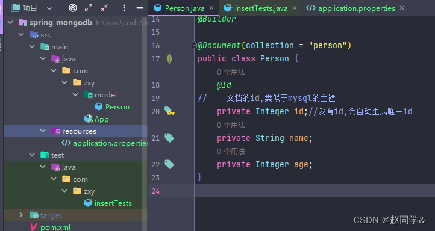This screenshot has height=231, width=435.
Task: Click the pom.xml Maven icon
Action: (34, 227)
